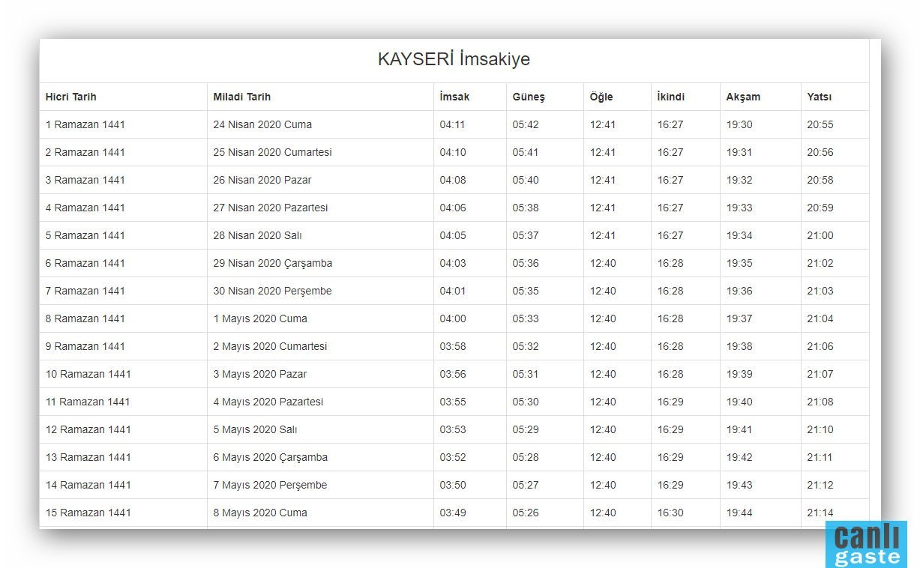Click Yatsı time '21:06'
This screenshot has height=568, width=920.
pyautogui.click(x=820, y=346)
